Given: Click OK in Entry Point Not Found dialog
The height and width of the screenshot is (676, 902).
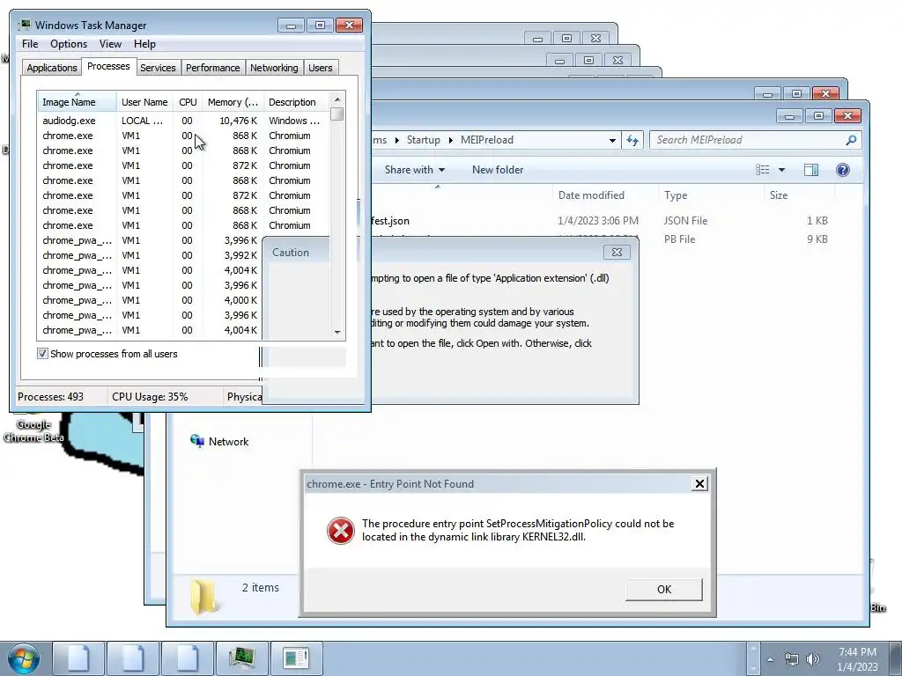Looking at the screenshot, I should [664, 589].
